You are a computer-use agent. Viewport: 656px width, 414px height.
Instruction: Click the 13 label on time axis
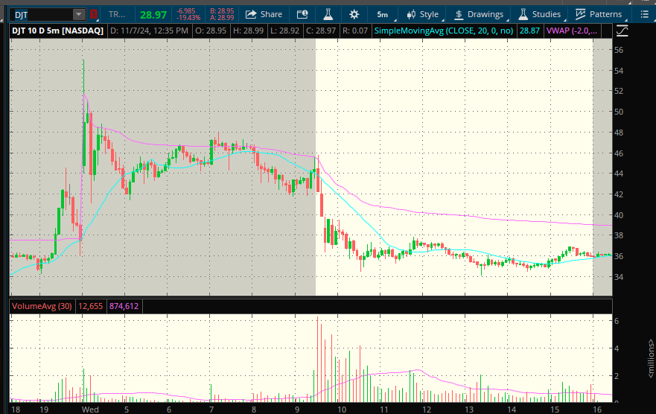coord(469,410)
